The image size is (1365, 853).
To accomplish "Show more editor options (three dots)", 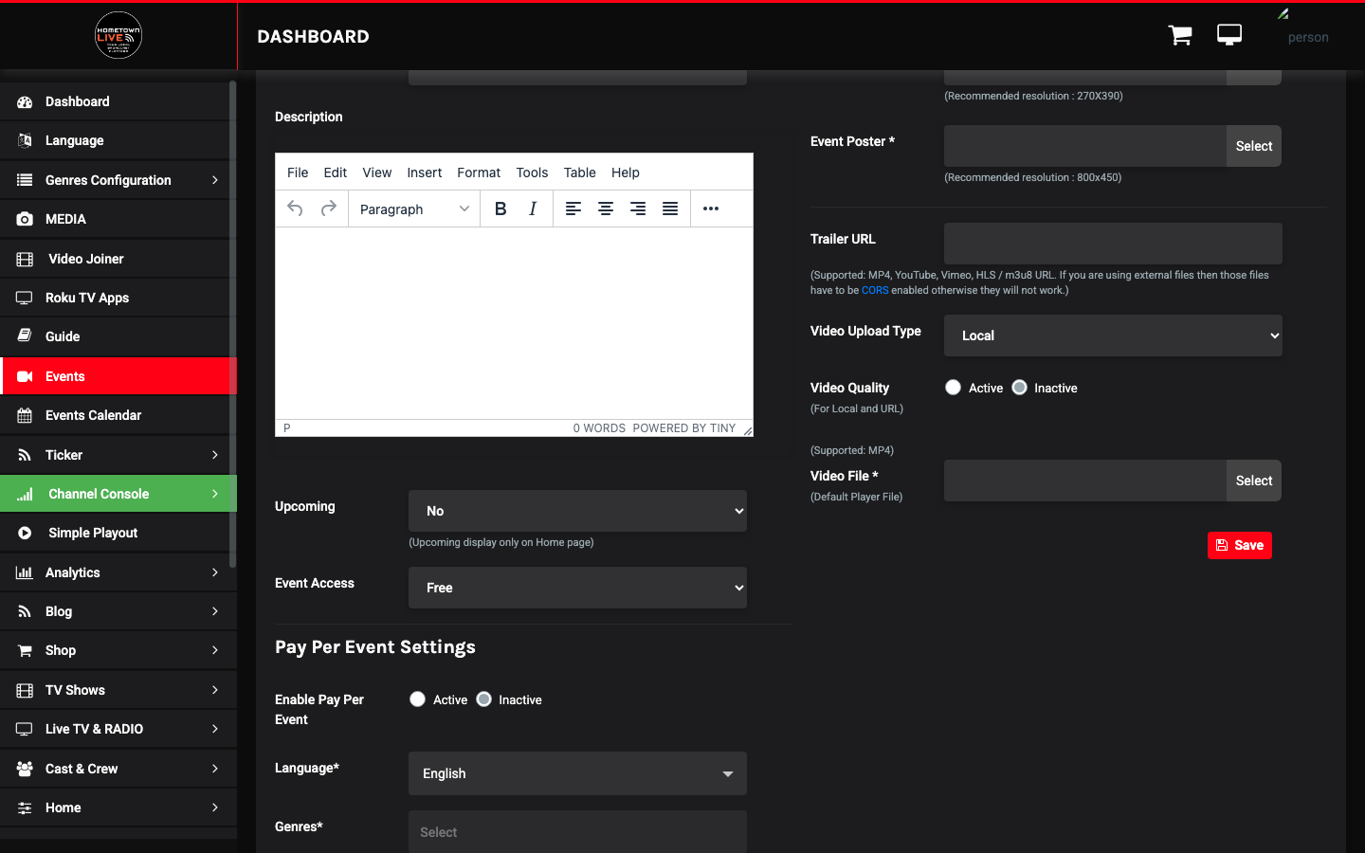I will click(x=711, y=209).
